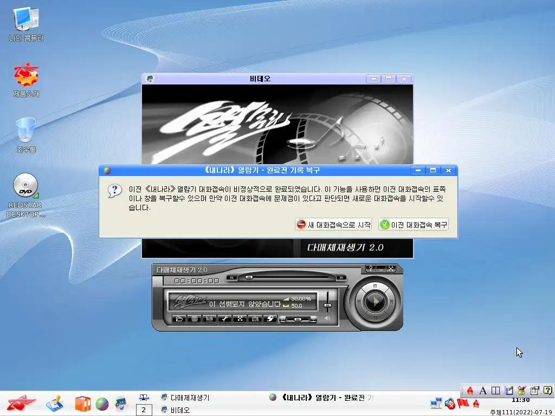
Task: Maximize the 《내나라》 열람기 dialog
Action: tap(433, 170)
